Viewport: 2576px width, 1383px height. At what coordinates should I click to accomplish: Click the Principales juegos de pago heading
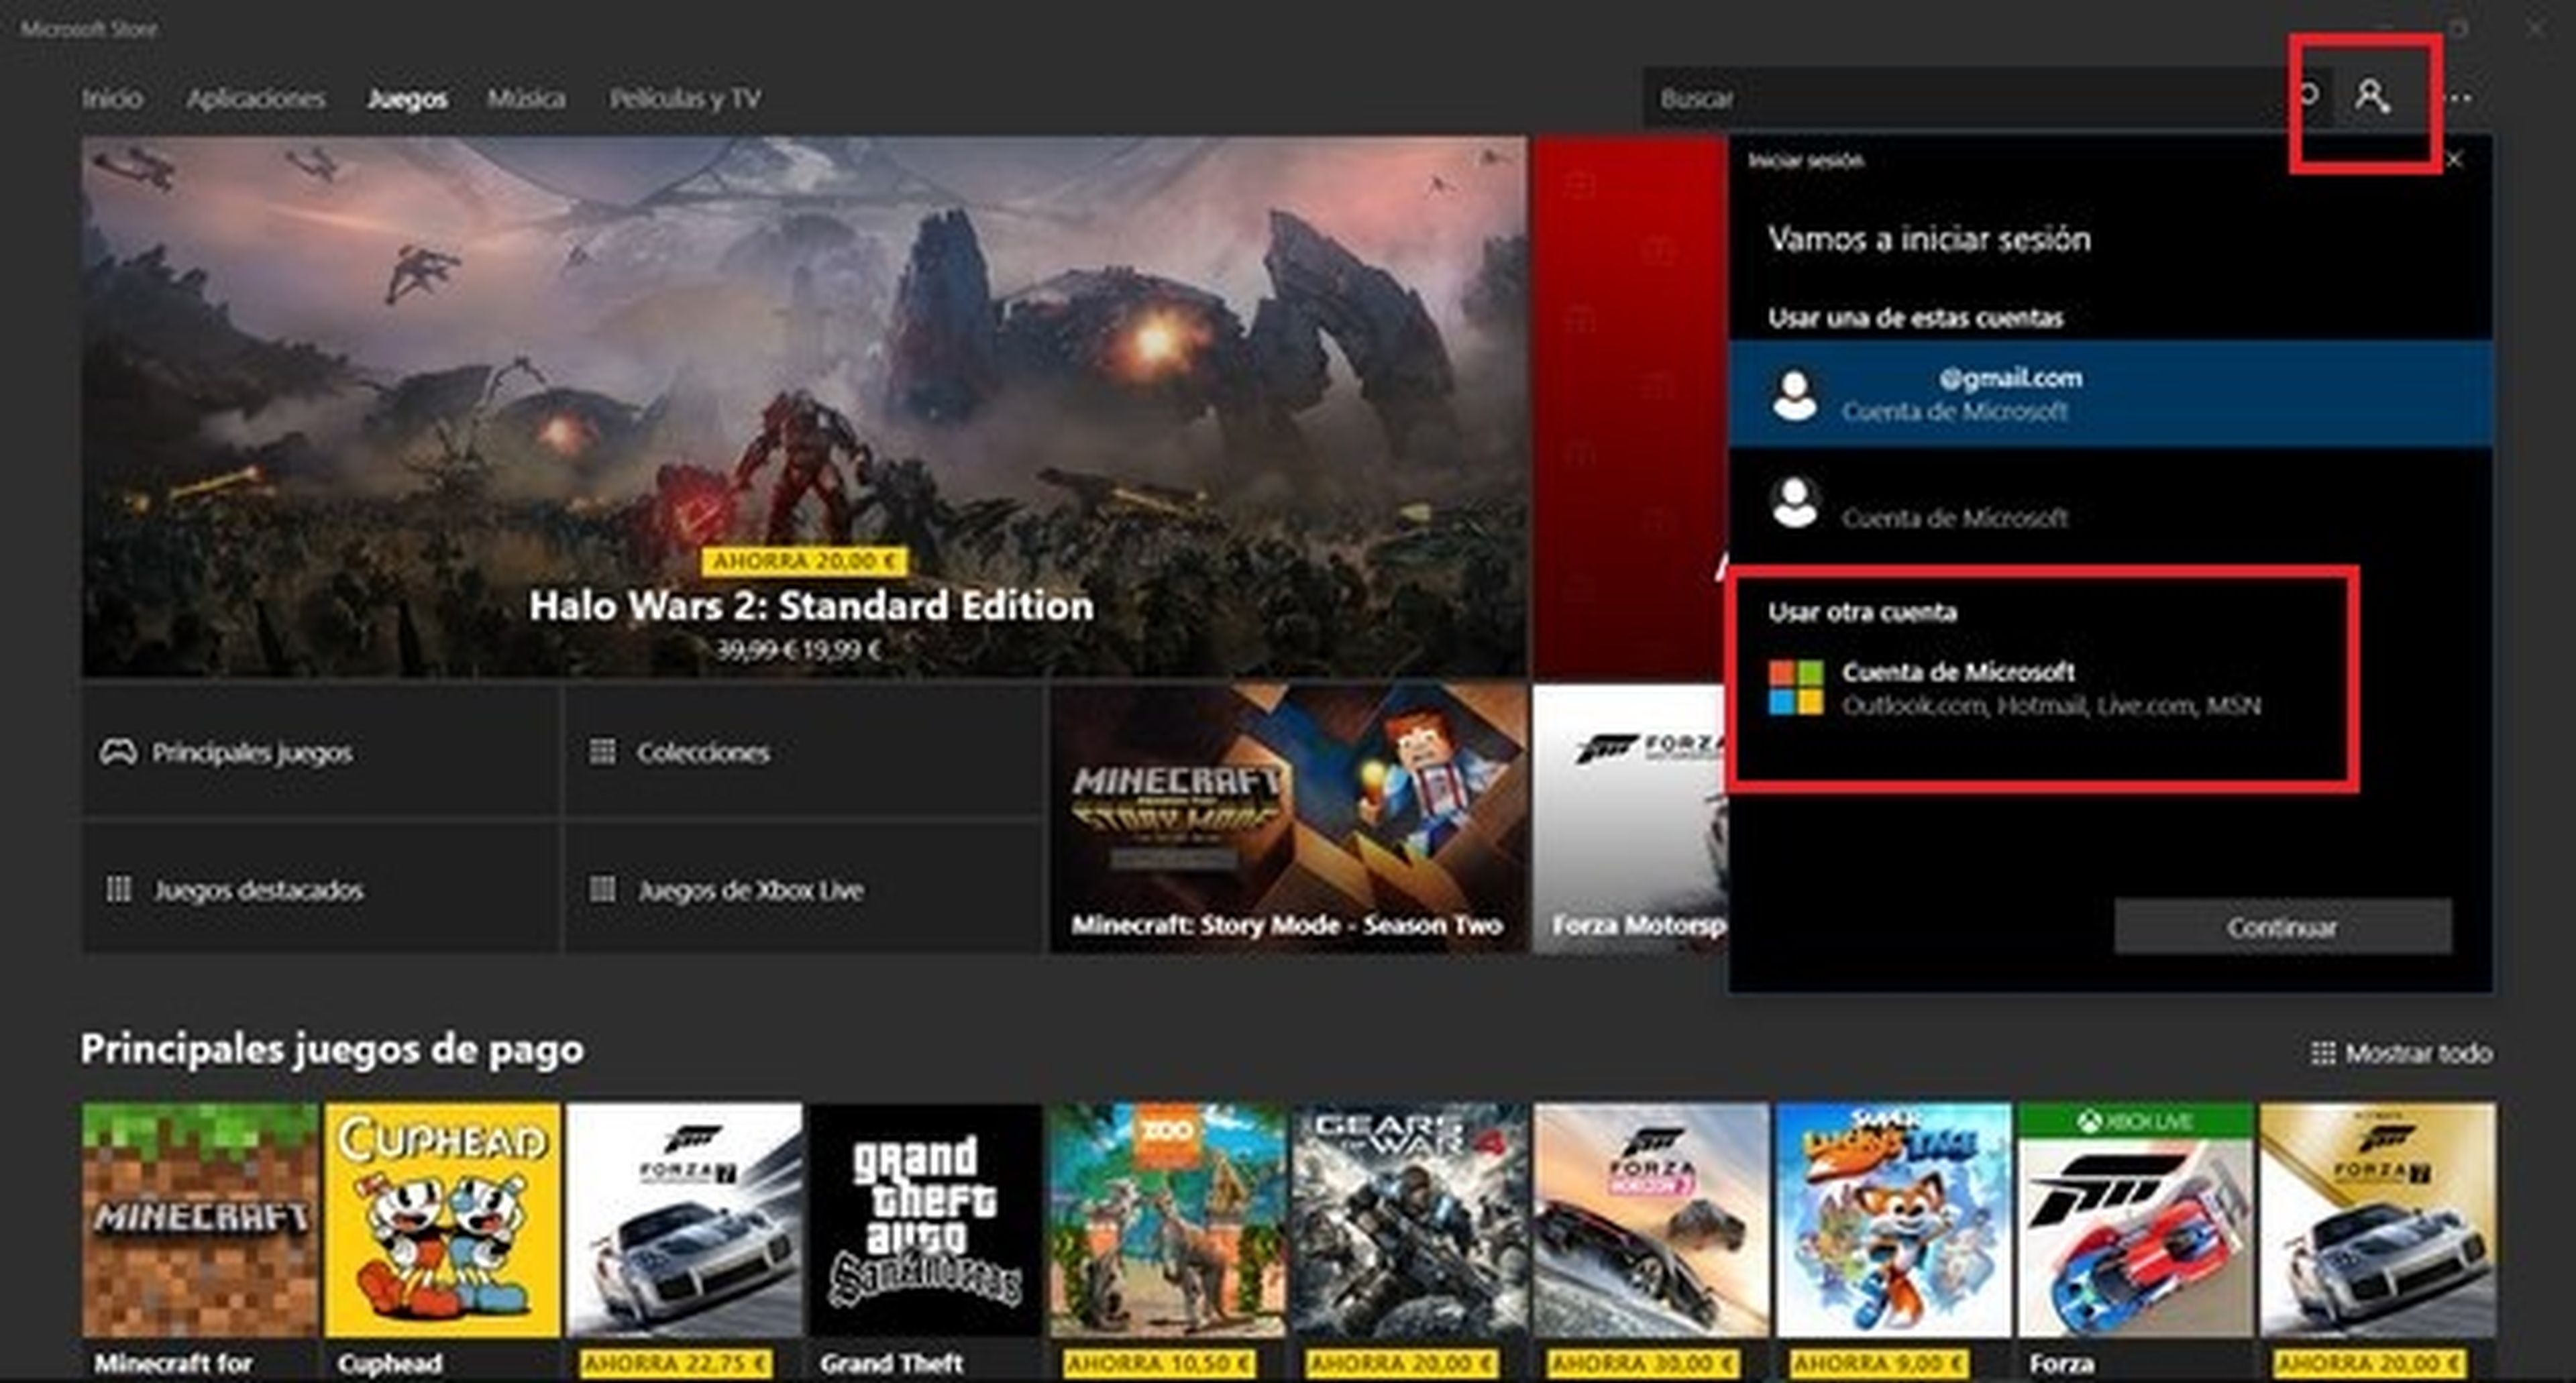[332, 1049]
